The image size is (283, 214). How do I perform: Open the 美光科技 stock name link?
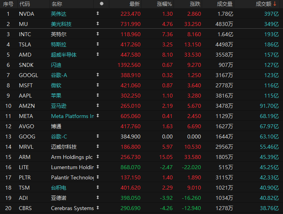(x=61, y=24)
